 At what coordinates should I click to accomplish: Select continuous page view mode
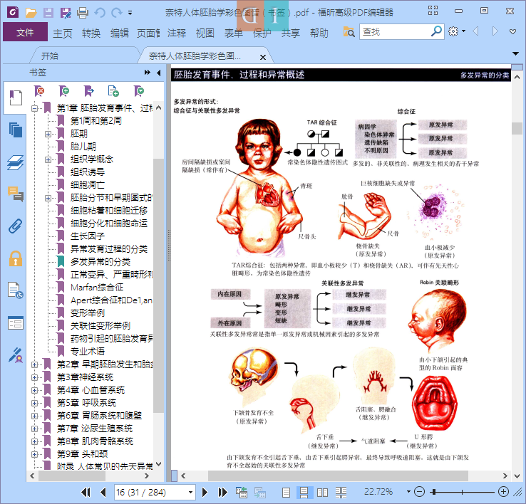tap(304, 492)
